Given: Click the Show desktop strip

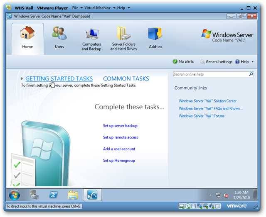Looking at the screenshot, I should pos(255,195).
